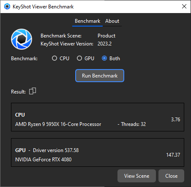Click the Close button at the bottom

pos(171,176)
